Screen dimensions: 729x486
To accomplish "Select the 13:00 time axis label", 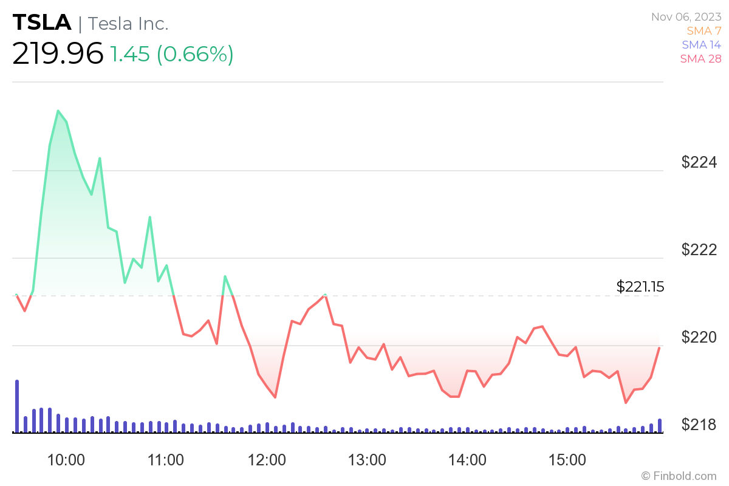I will [367, 459].
